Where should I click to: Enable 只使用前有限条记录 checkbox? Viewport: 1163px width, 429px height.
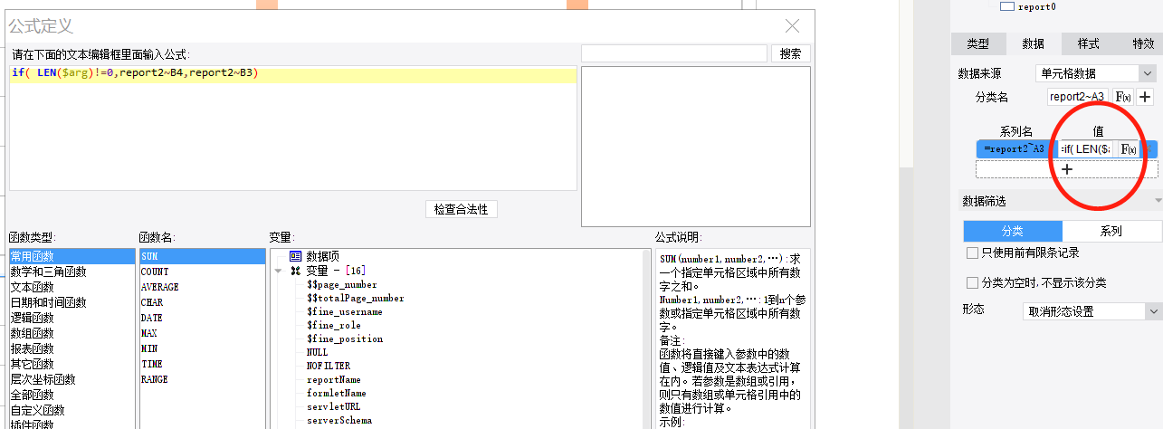coord(972,253)
